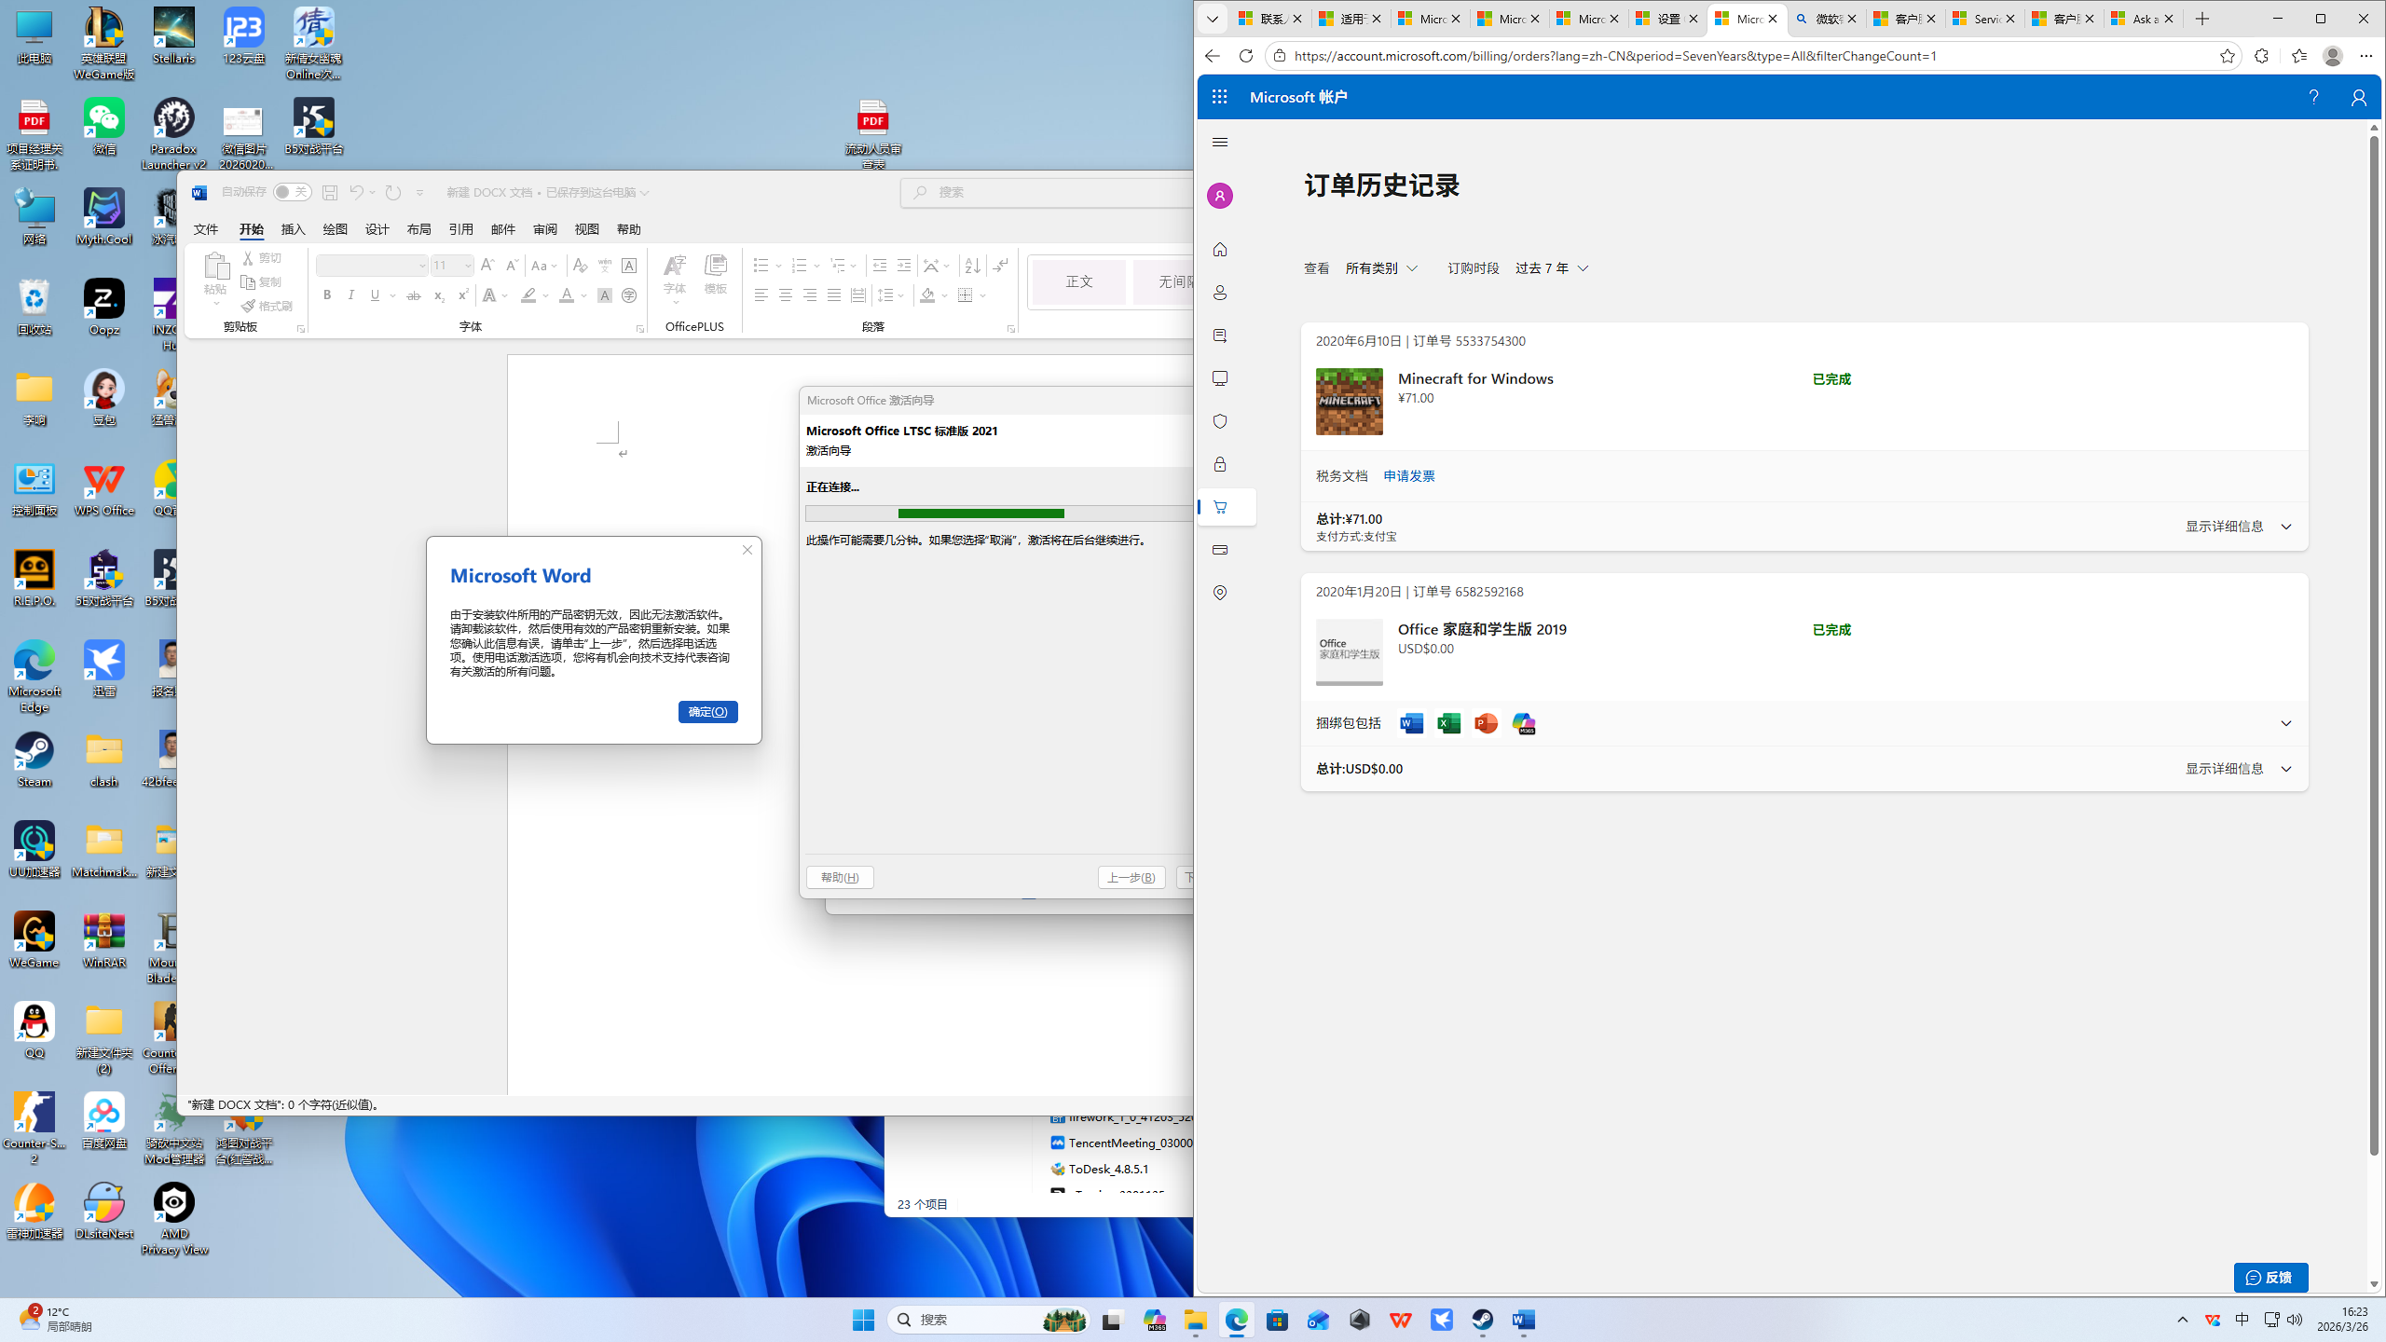Screen dimensions: 2386x1342
Task: Switch to the 插入 ribbon tab
Action: pos(294,229)
